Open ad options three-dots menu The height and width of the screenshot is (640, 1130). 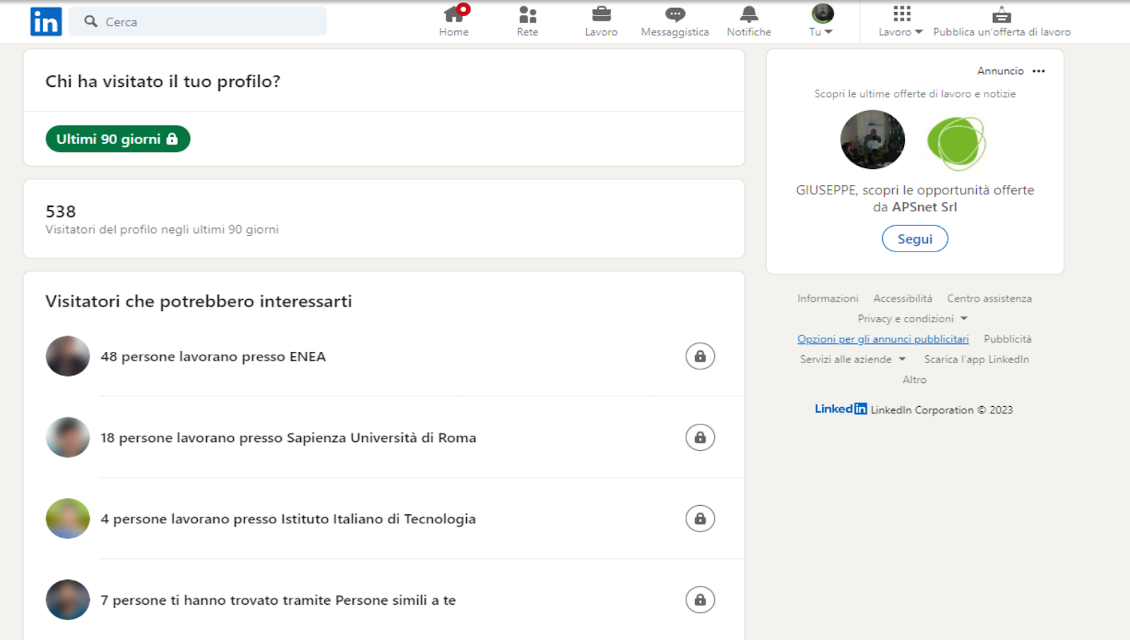pos(1038,71)
